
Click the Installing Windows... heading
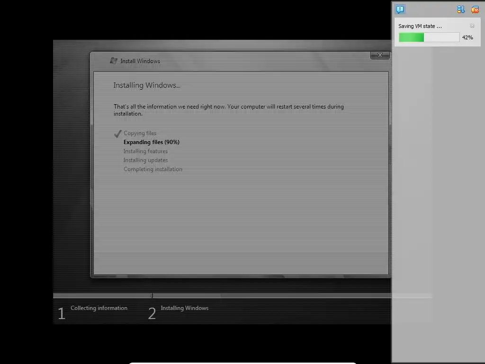pyautogui.click(x=147, y=85)
